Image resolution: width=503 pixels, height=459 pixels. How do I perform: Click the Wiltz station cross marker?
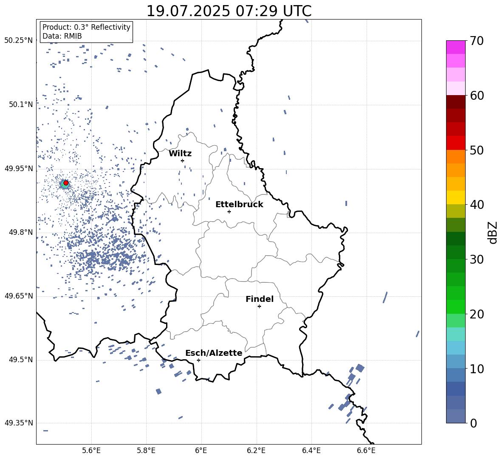point(183,161)
